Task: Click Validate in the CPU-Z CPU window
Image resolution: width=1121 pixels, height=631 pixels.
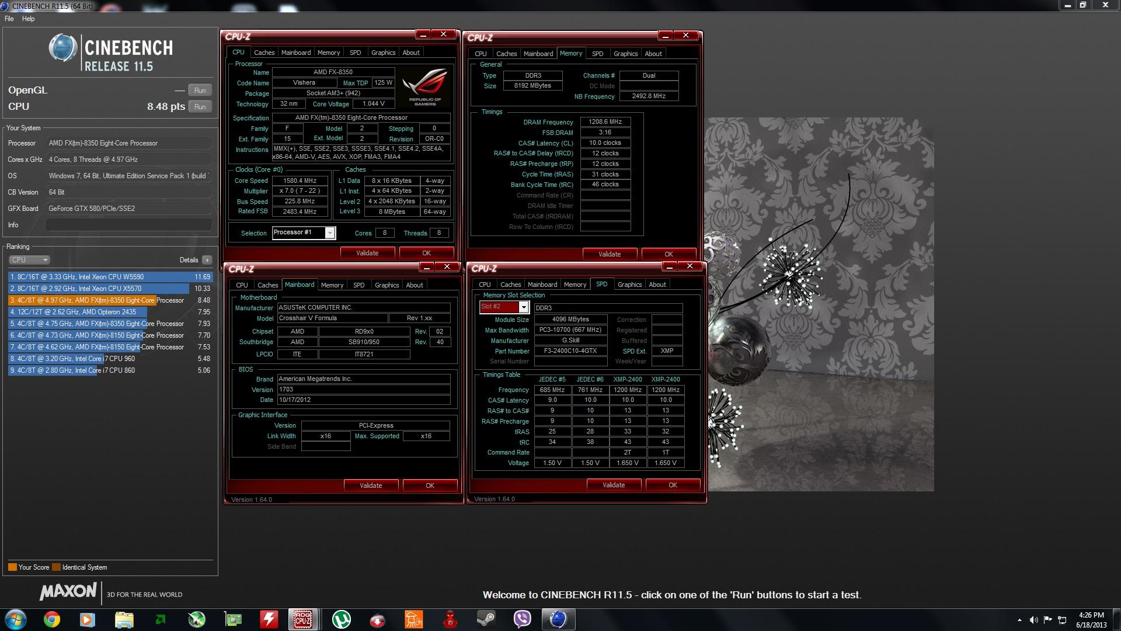Action: click(367, 253)
